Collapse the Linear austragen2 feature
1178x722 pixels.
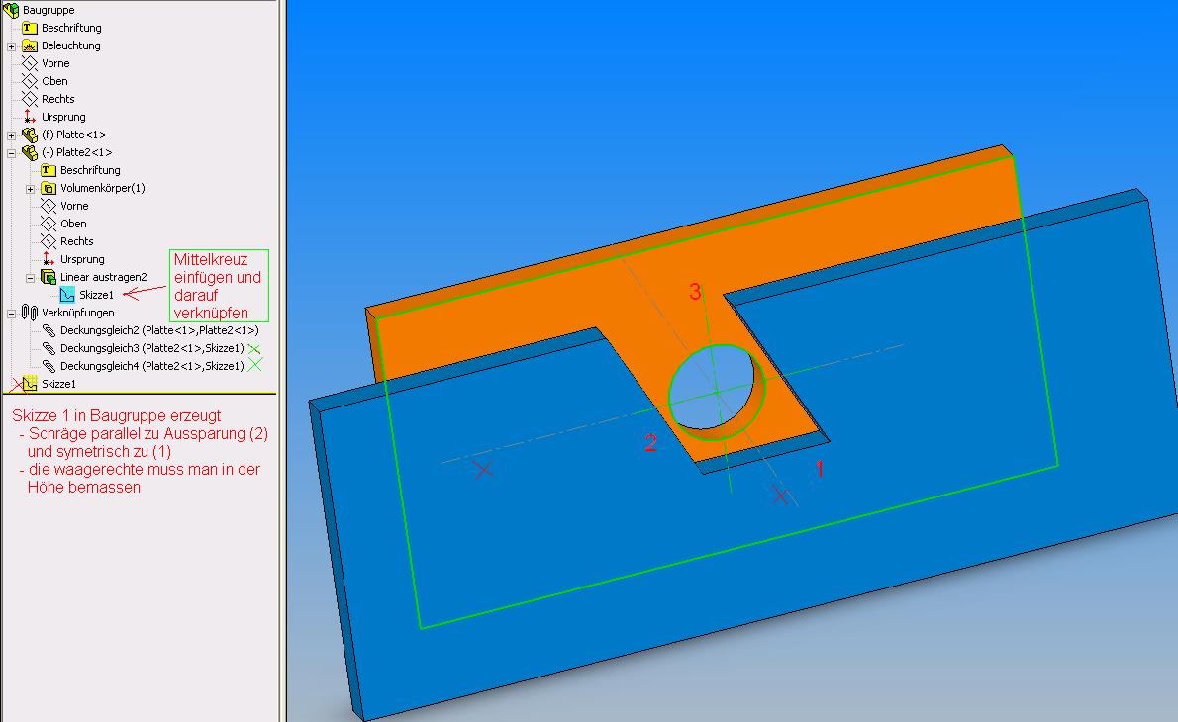(x=30, y=278)
